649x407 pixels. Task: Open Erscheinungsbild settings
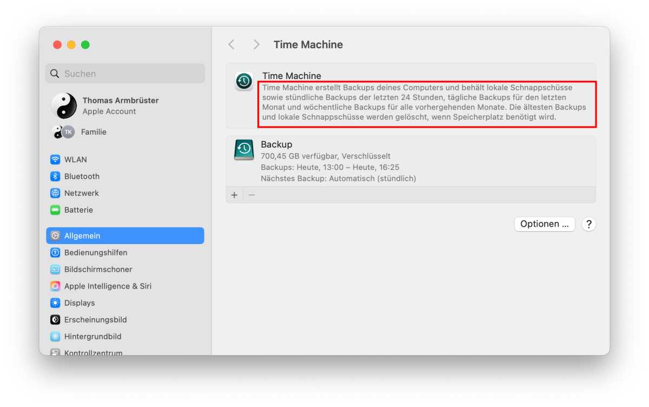tap(125, 320)
